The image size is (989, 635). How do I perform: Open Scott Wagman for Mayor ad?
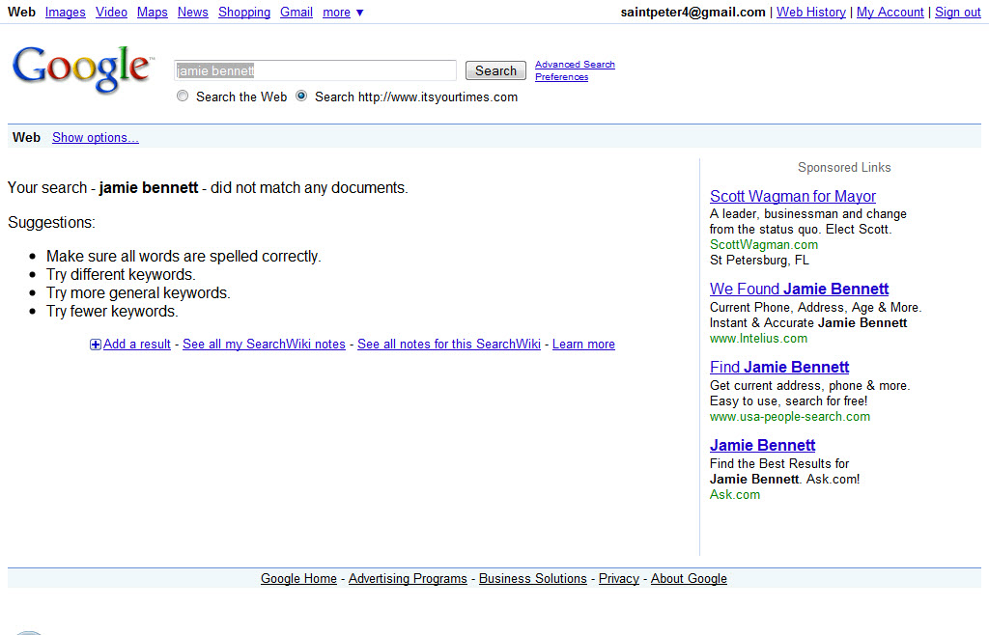pos(792,196)
